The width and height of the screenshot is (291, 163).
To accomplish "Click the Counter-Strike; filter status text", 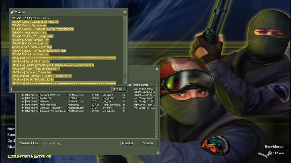I will pos(52,143).
